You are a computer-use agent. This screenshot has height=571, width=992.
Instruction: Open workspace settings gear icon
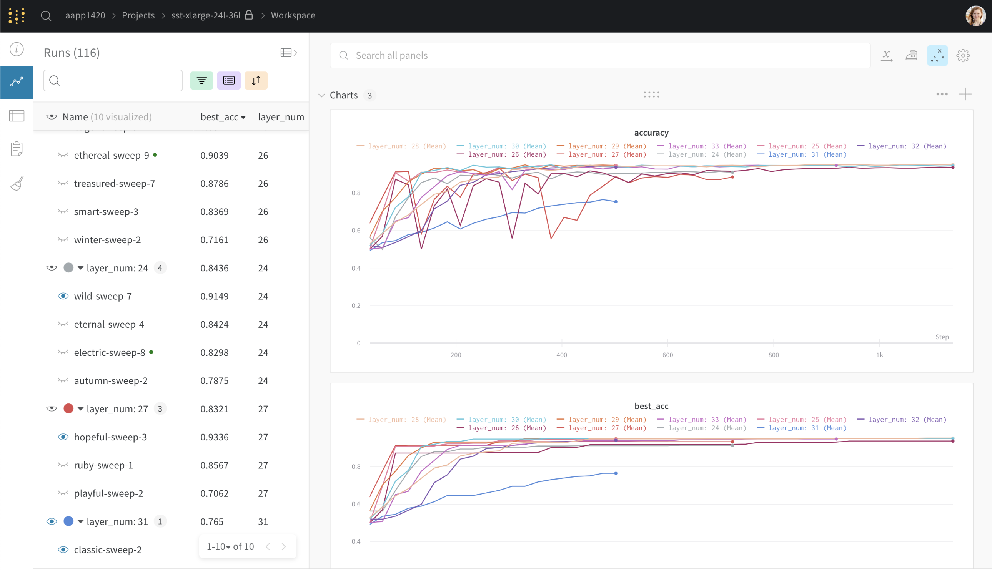[962, 56]
